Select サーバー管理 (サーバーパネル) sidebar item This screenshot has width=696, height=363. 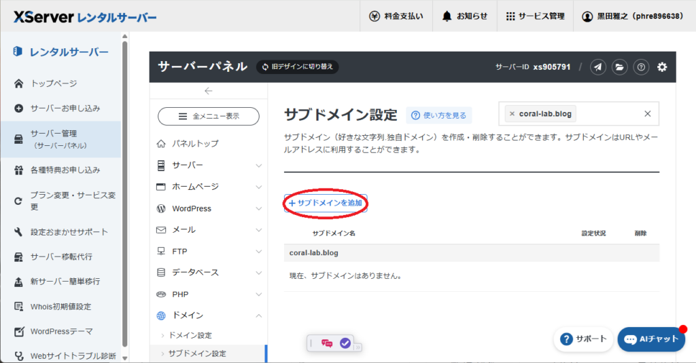pyautogui.click(x=60, y=139)
